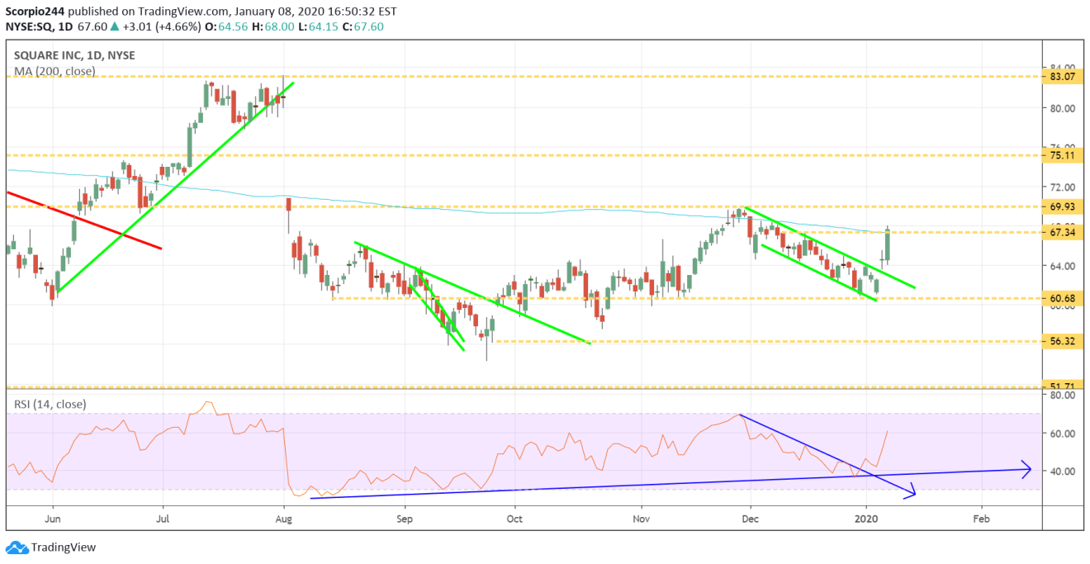1090x564 pixels.
Task: Click the TradingView cloud logo icon
Action: [17, 547]
